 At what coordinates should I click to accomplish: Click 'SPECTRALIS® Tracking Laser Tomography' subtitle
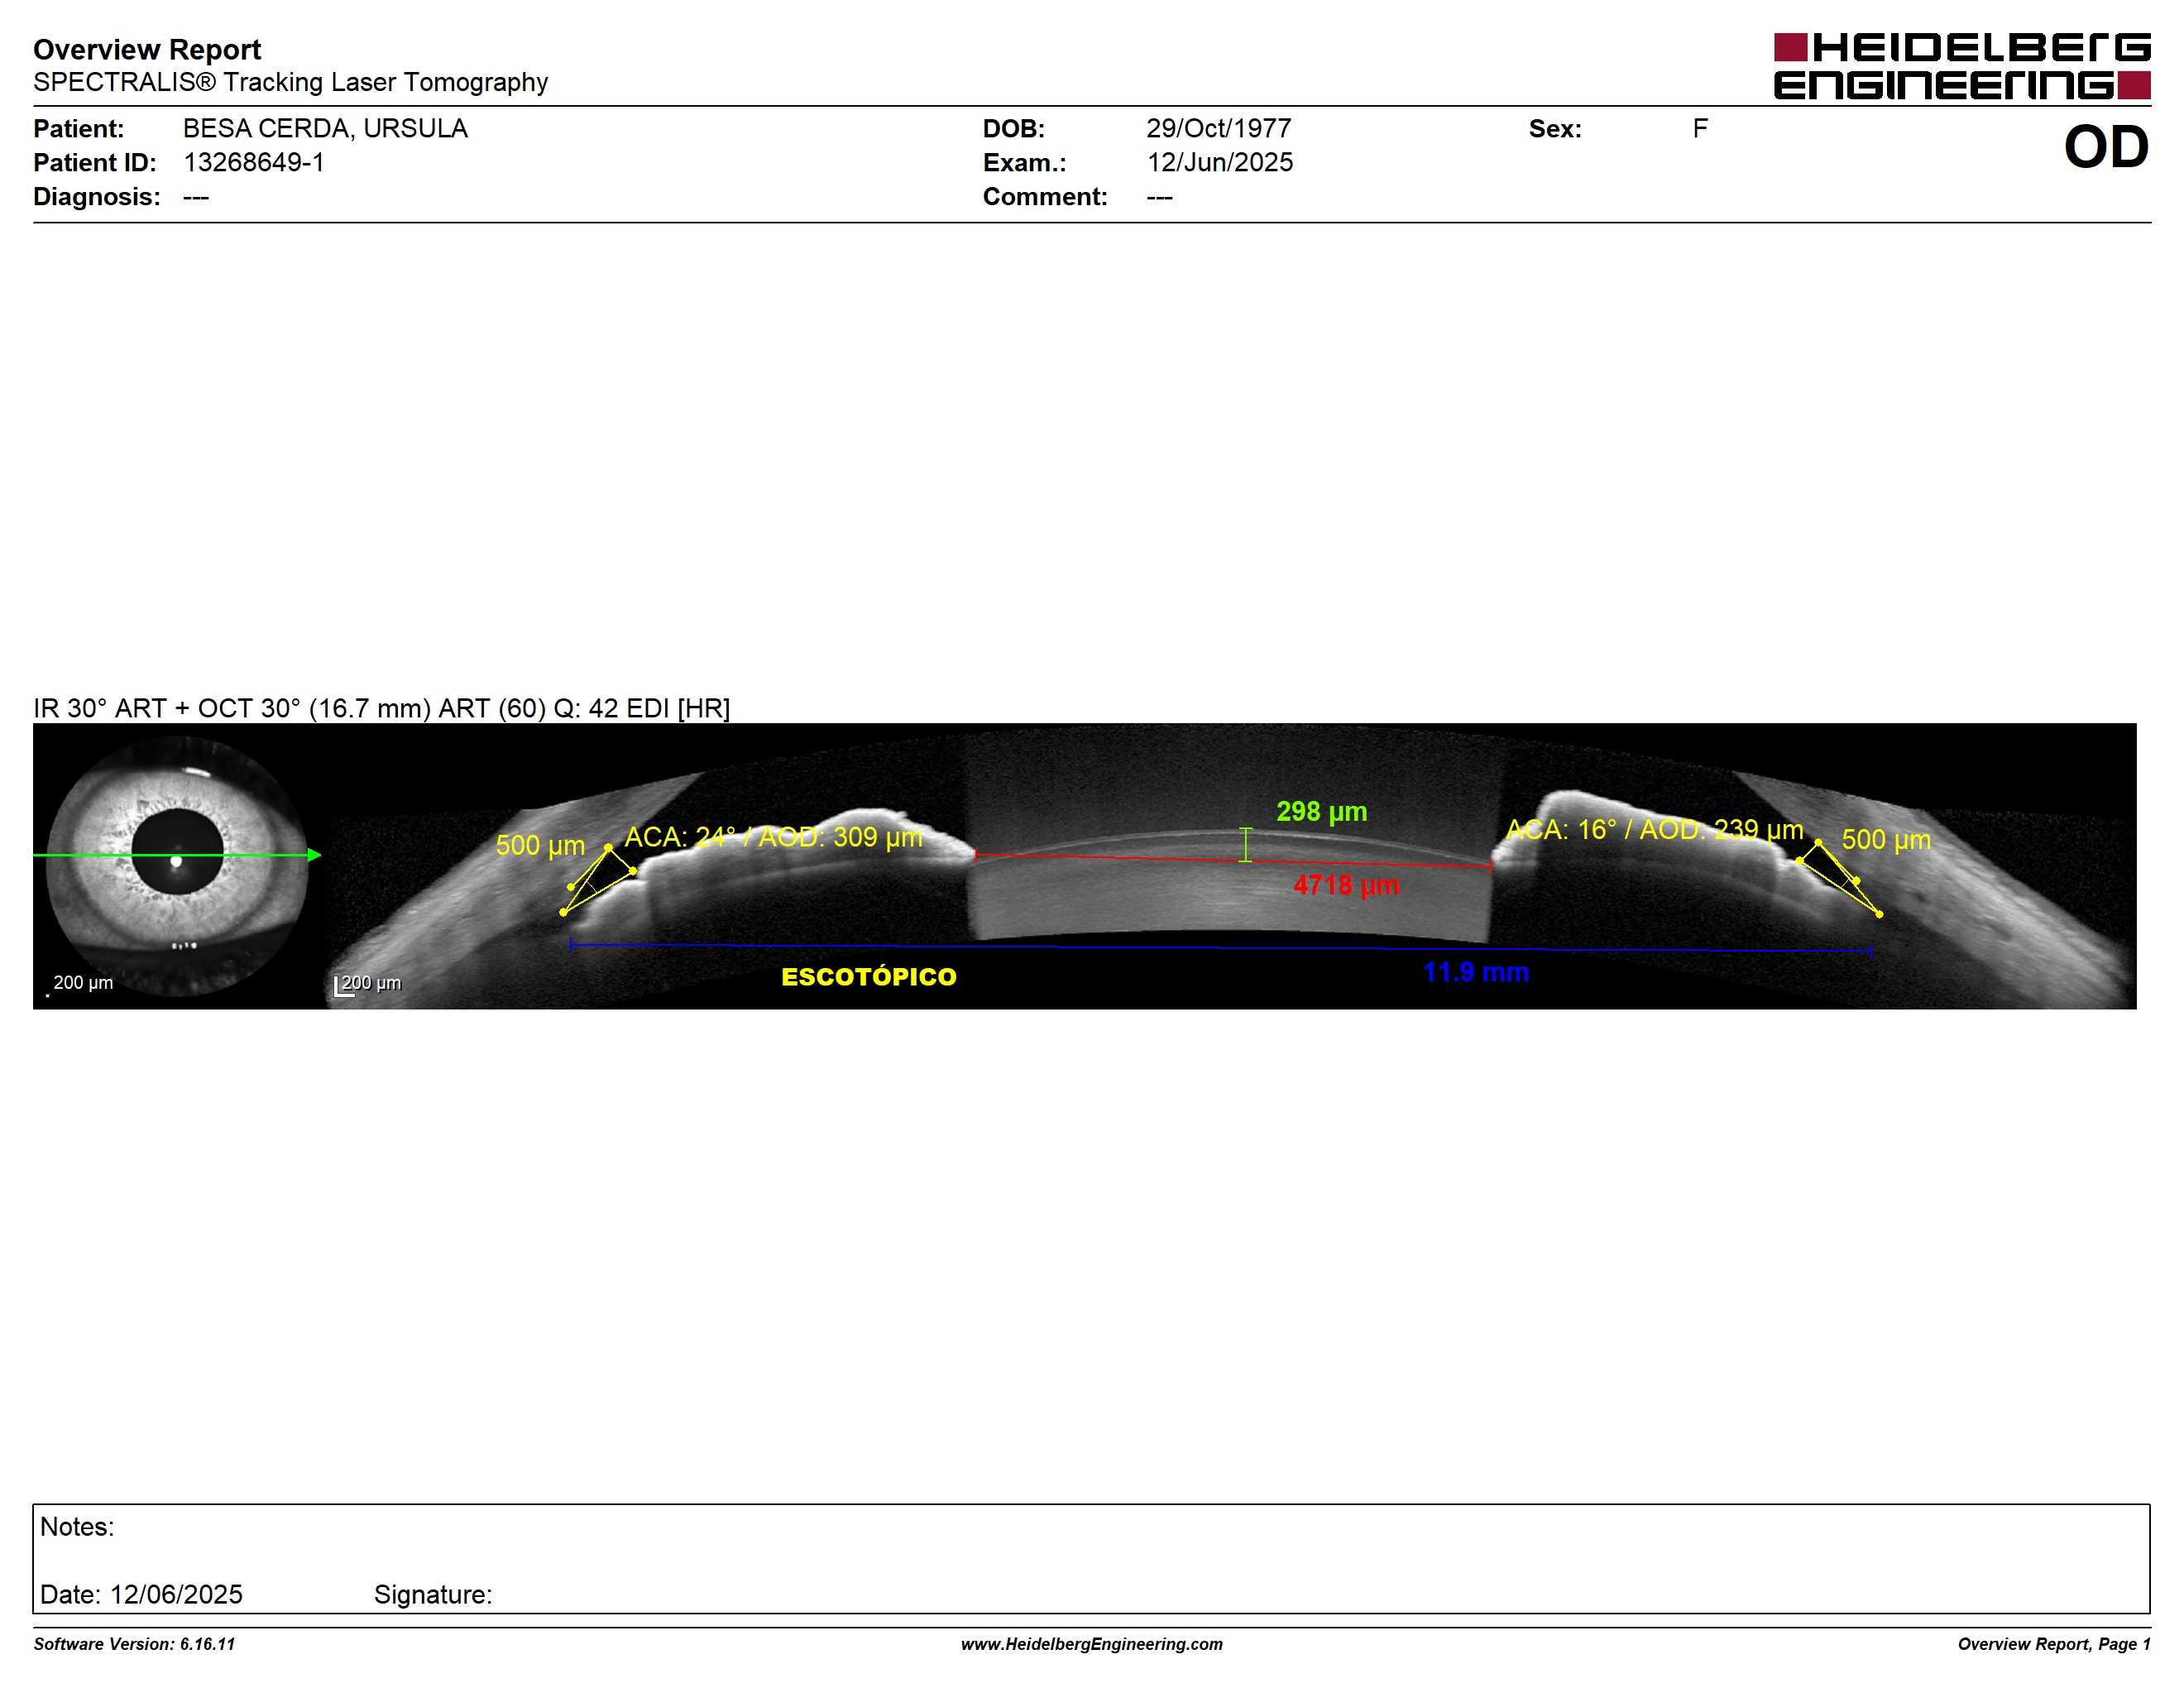click(290, 82)
